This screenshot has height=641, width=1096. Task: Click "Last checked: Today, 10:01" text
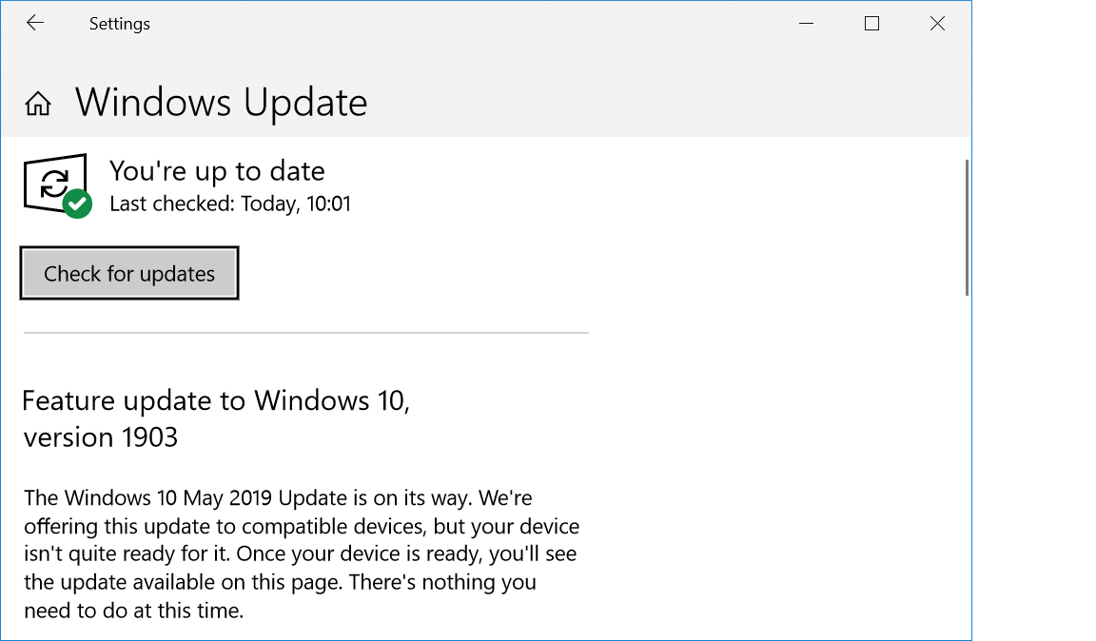(230, 204)
